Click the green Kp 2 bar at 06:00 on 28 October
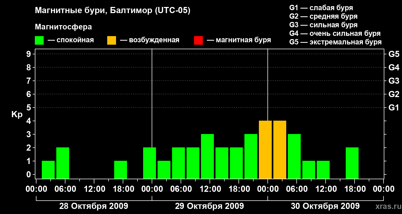Image resolution: width=402 pixels, height=214 pixels. 63,163
